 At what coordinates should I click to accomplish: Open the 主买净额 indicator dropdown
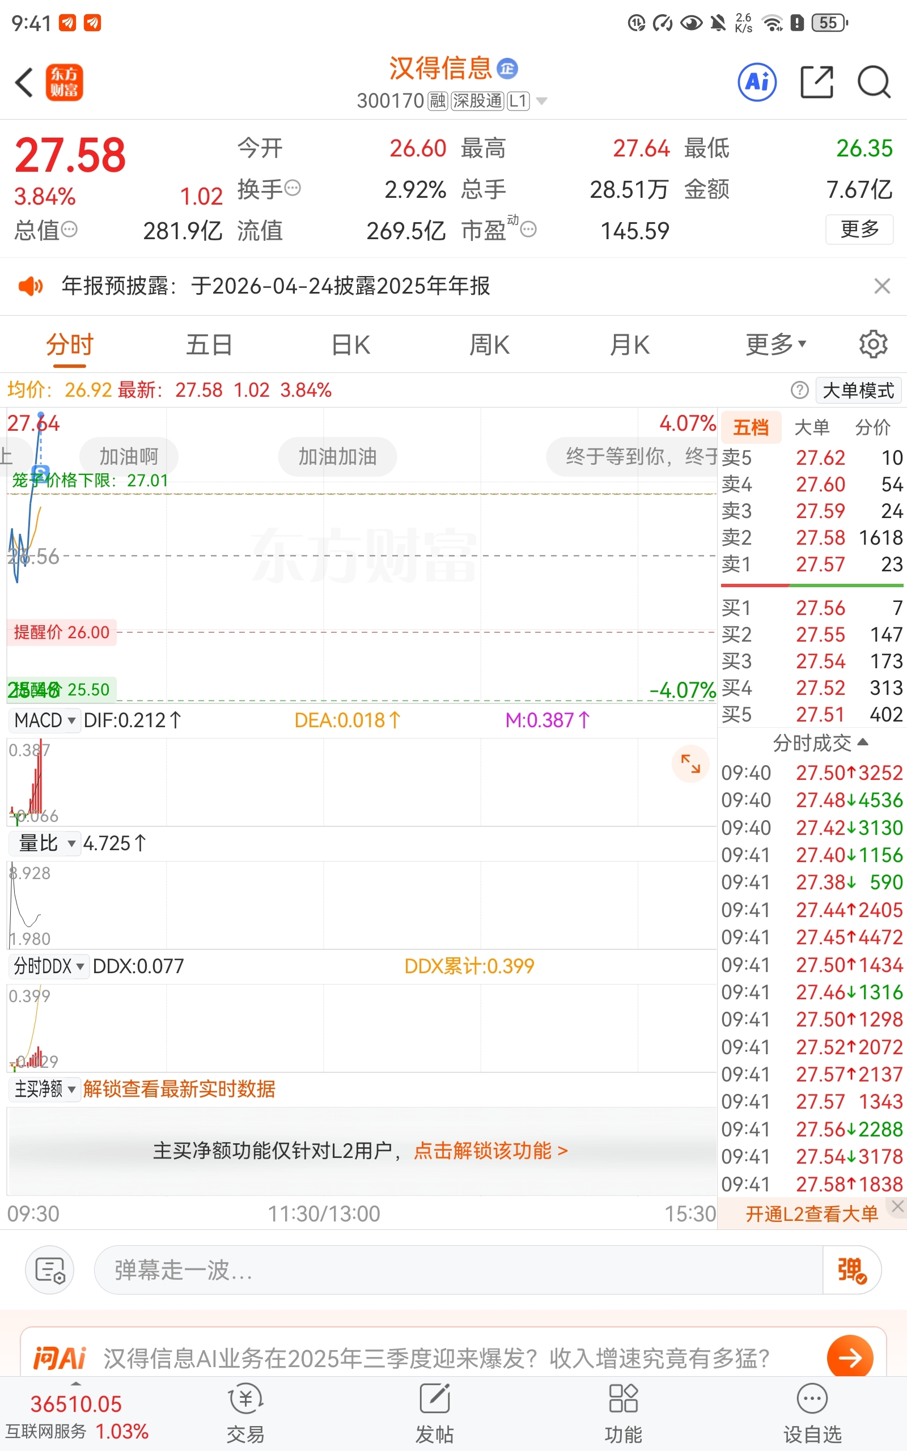point(44,1088)
